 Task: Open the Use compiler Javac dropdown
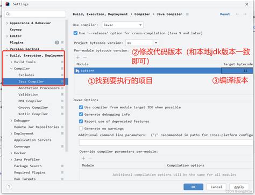123,25
